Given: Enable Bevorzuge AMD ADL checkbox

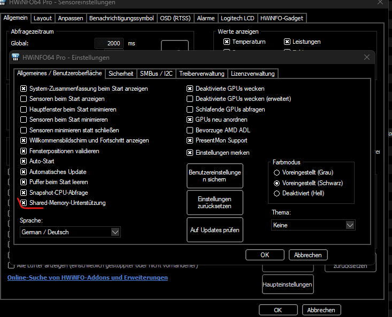Looking at the screenshot, I should point(190,130).
